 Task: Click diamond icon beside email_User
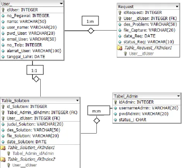[x=3, y=39]
